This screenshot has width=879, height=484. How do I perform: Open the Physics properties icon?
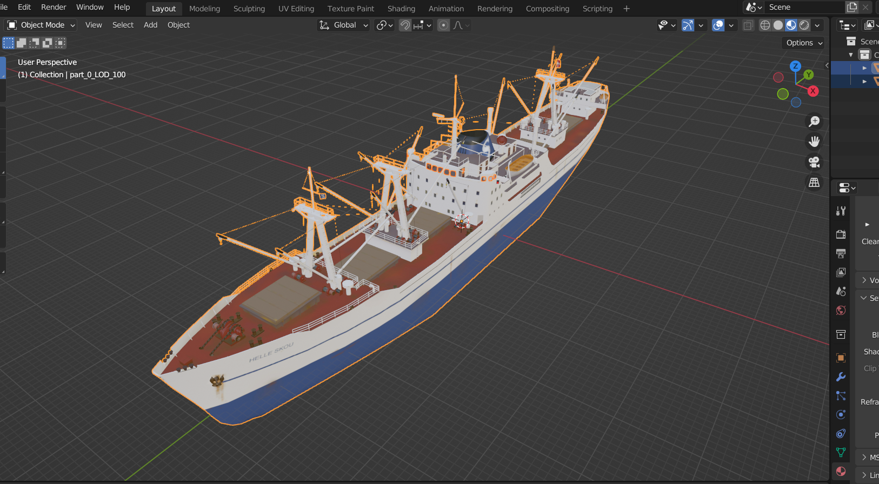click(x=841, y=414)
